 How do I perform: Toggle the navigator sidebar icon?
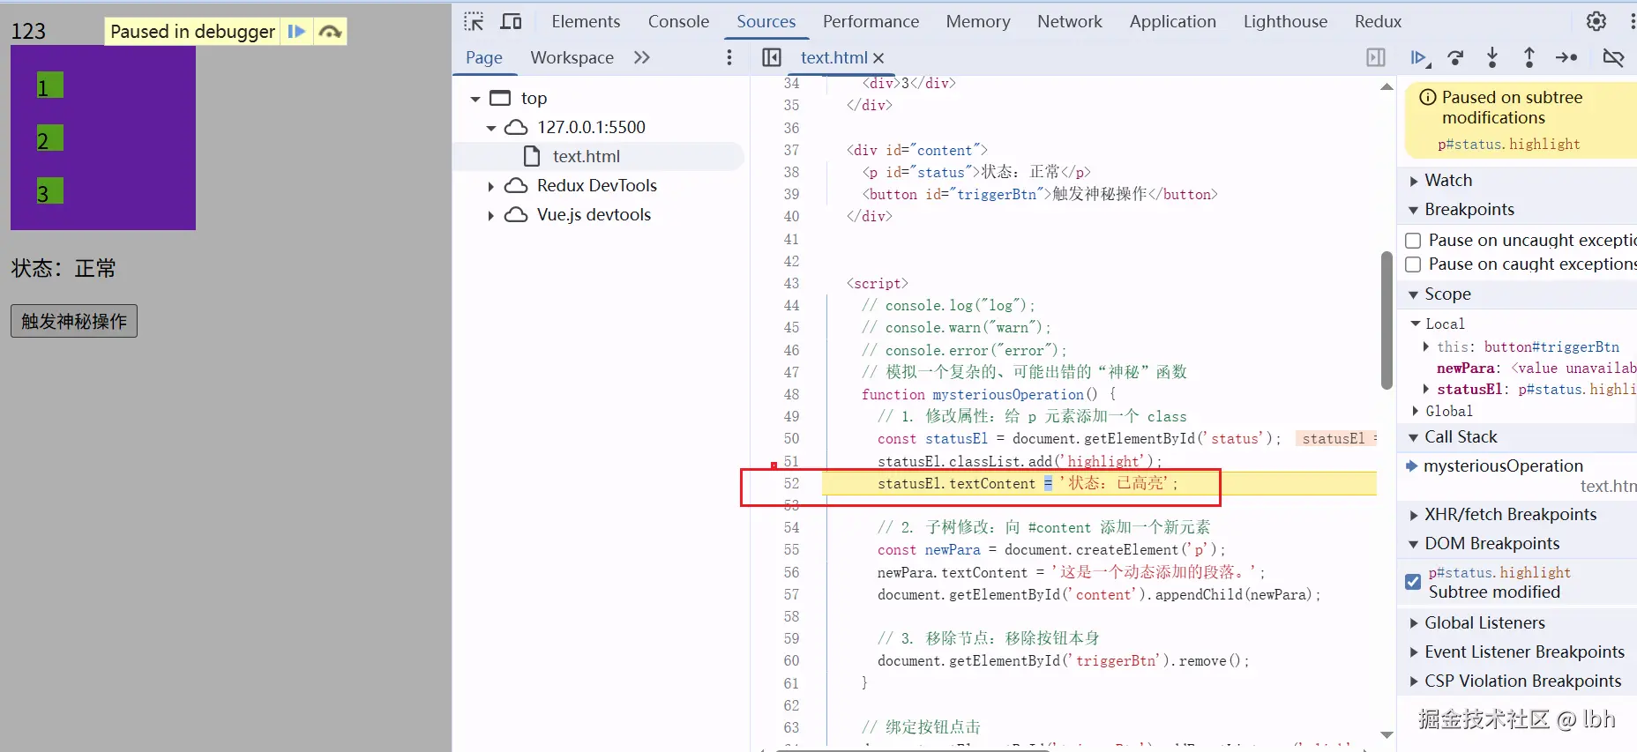pyautogui.click(x=772, y=57)
